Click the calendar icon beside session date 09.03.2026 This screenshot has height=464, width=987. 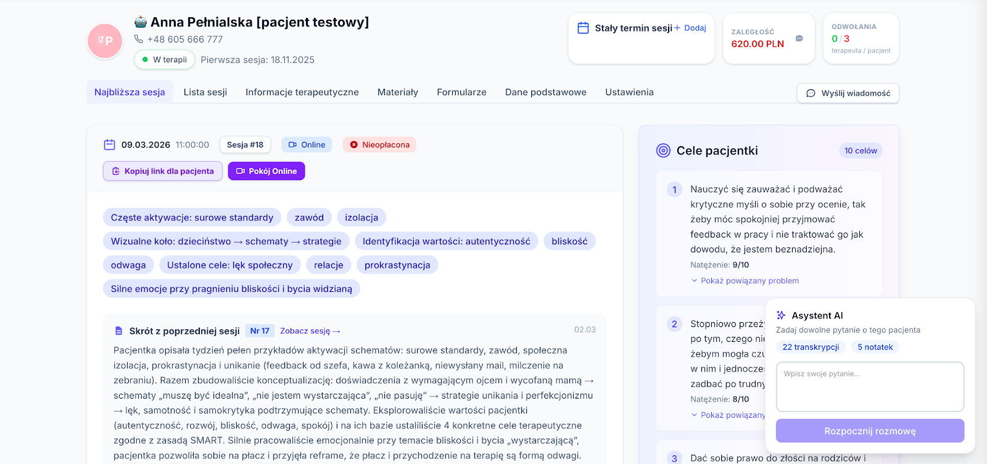click(x=109, y=145)
